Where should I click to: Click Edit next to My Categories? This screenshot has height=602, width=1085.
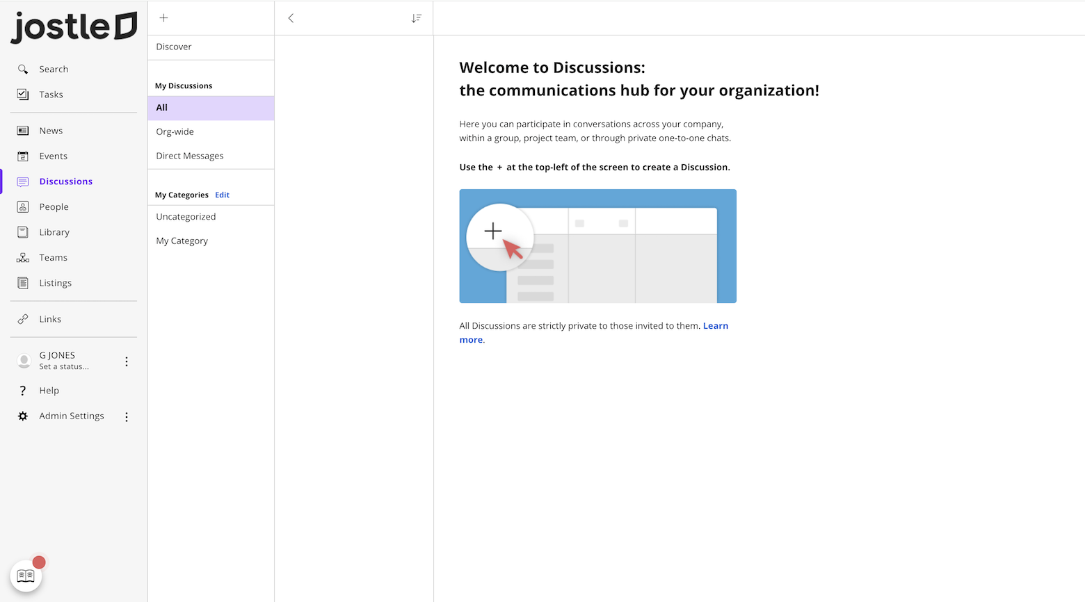(222, 195)
